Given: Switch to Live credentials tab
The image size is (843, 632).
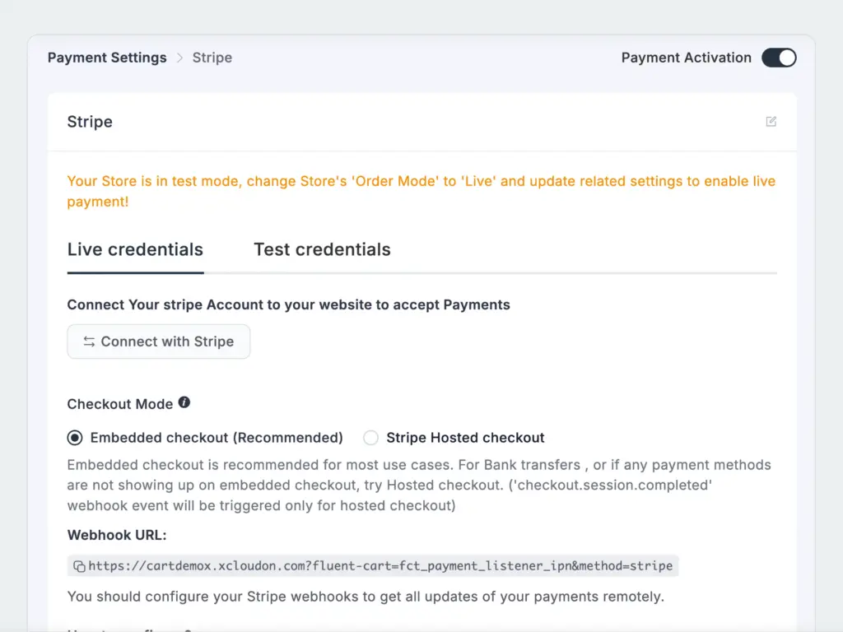Looking at the screenshot, I should [136, 250].
